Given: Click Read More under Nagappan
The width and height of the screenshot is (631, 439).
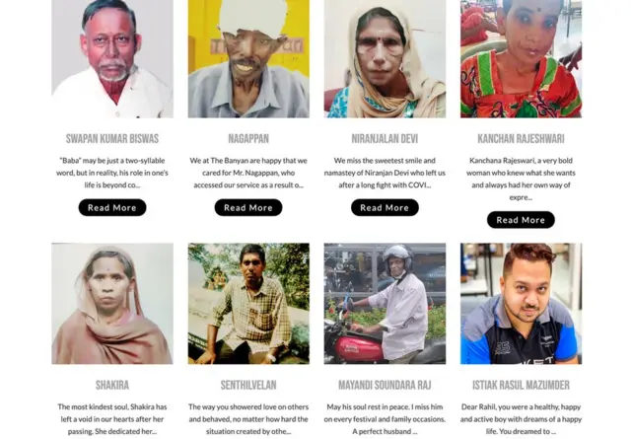Looking at the screenshot, I should tap(248, 207).
